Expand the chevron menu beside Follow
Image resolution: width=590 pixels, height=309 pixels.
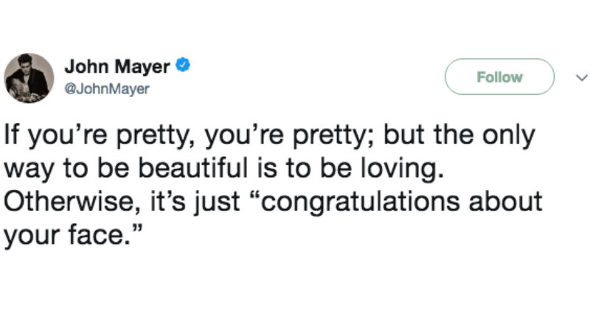pyautogui.click(x=580, y=77)
